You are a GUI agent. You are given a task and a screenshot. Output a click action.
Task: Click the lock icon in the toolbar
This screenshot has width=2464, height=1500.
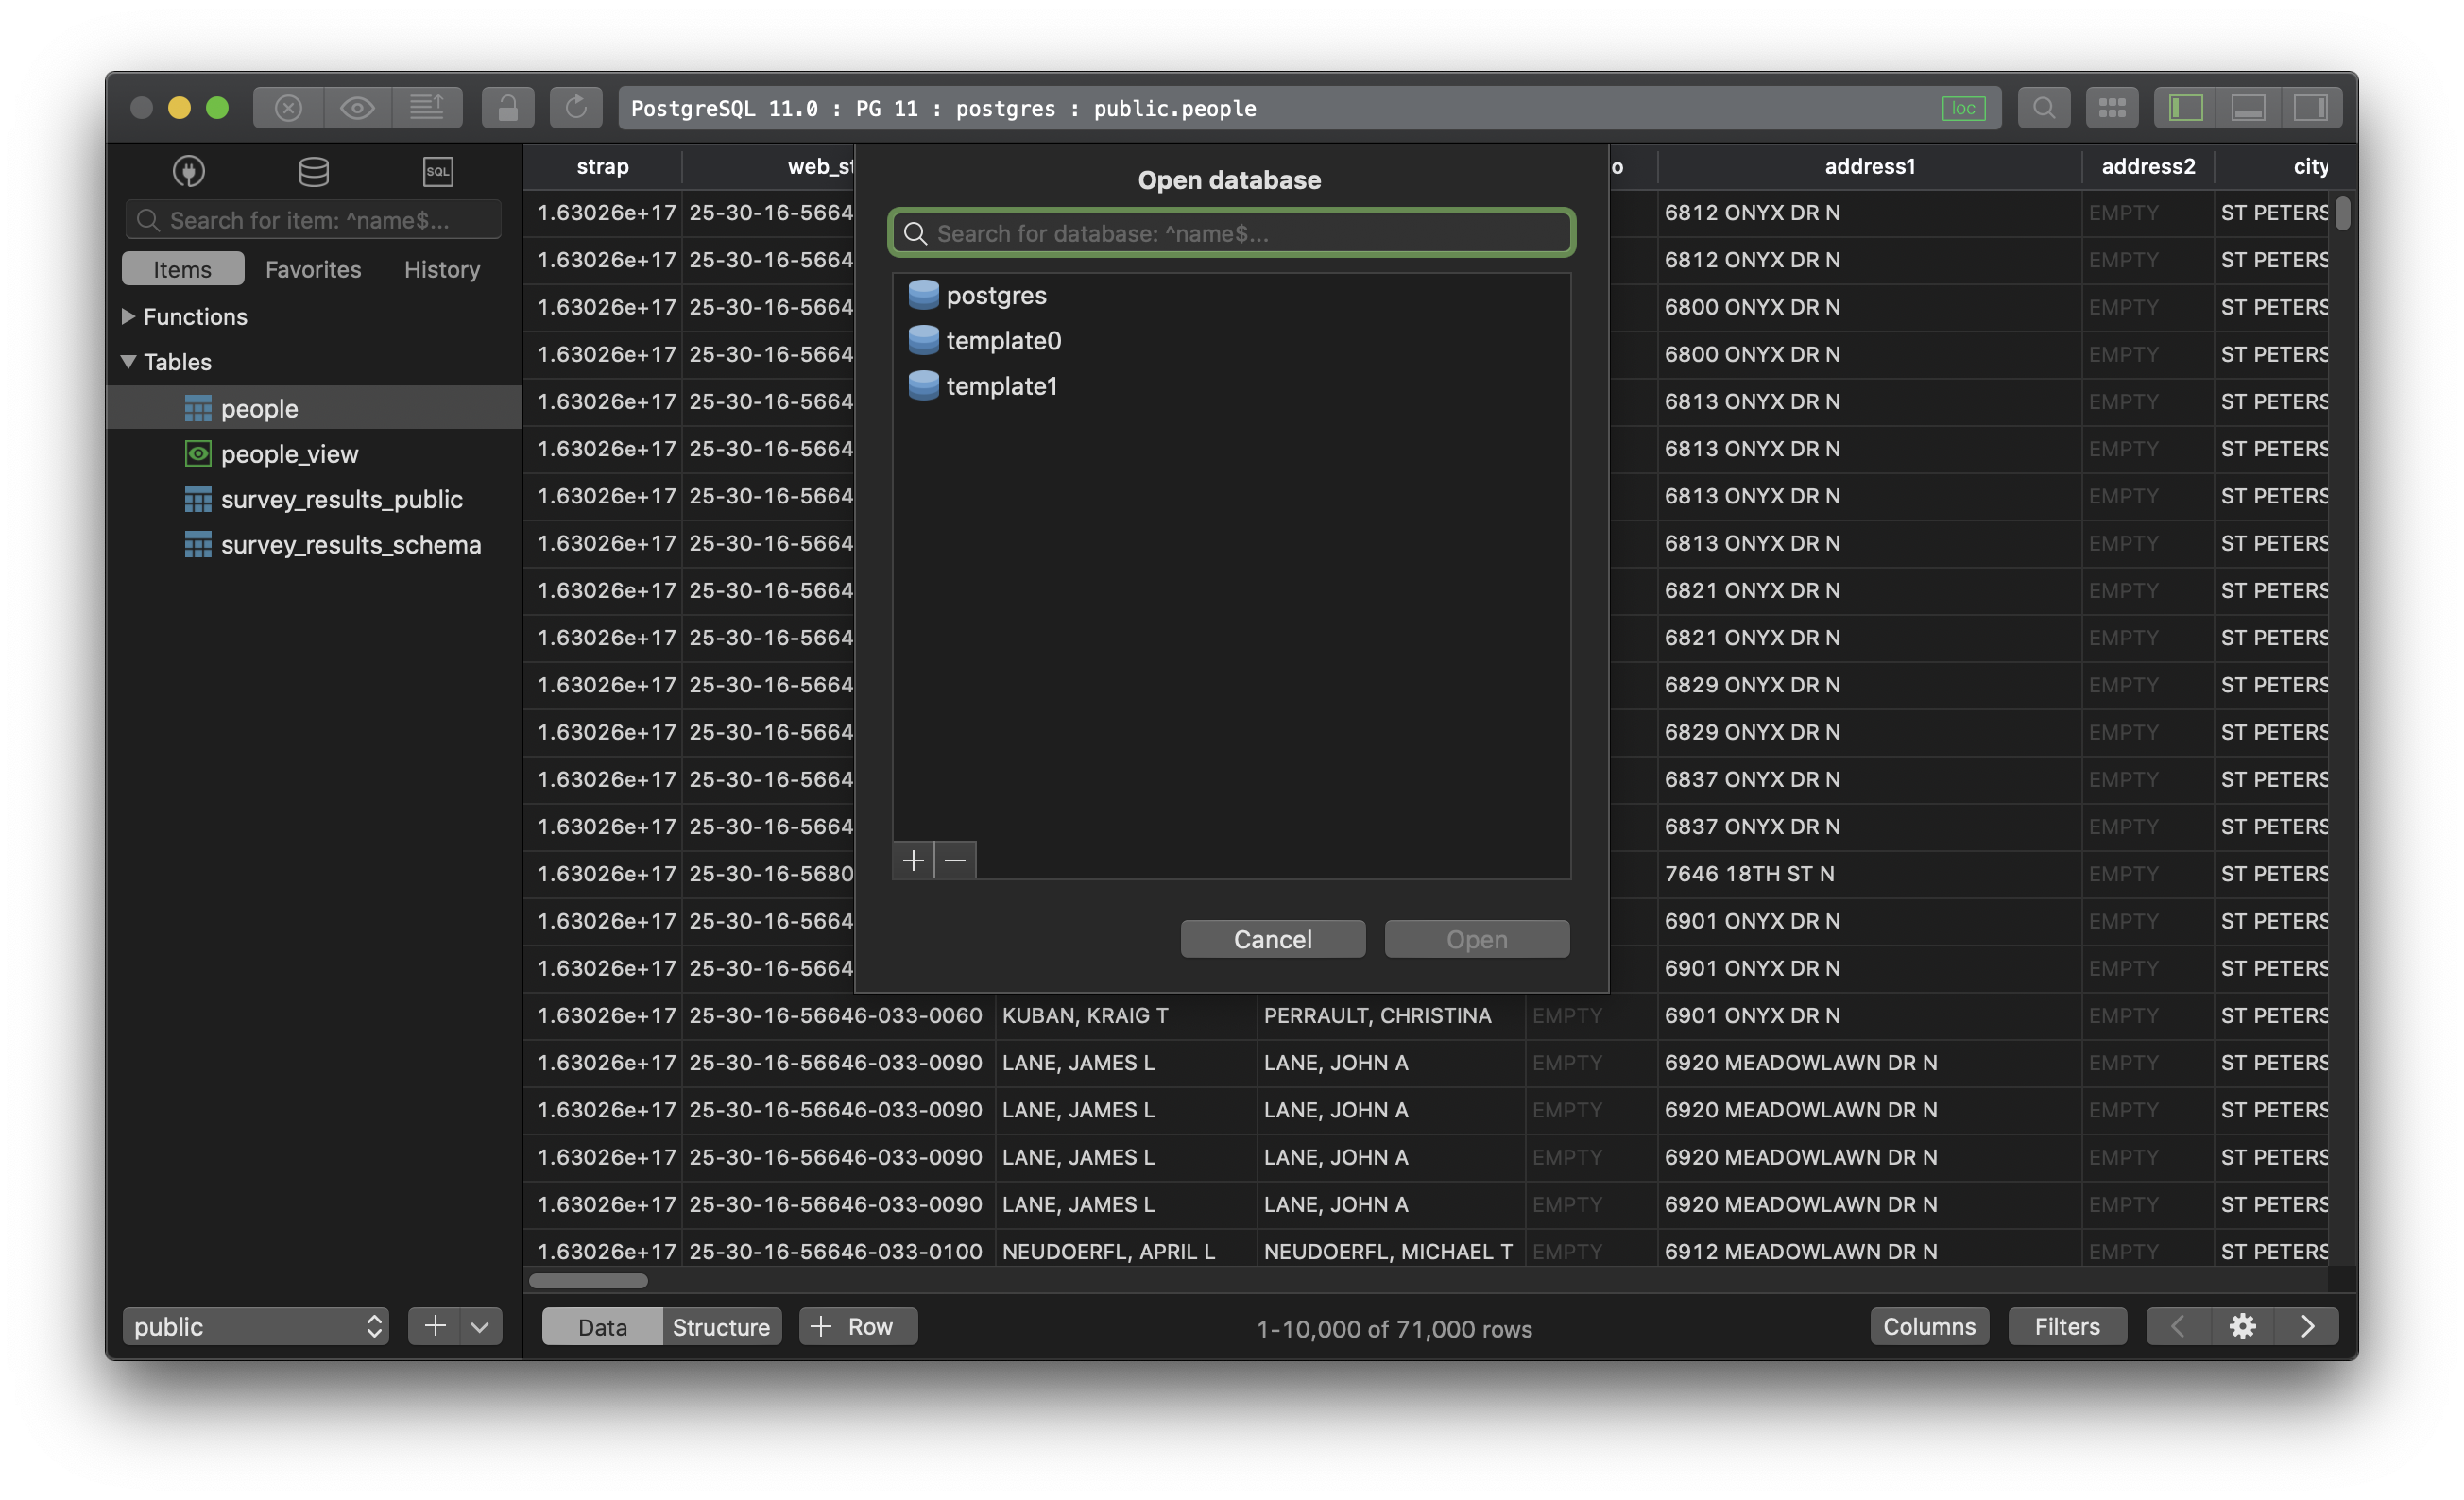point(507,107)
